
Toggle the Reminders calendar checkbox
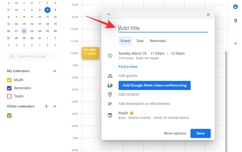9,88
